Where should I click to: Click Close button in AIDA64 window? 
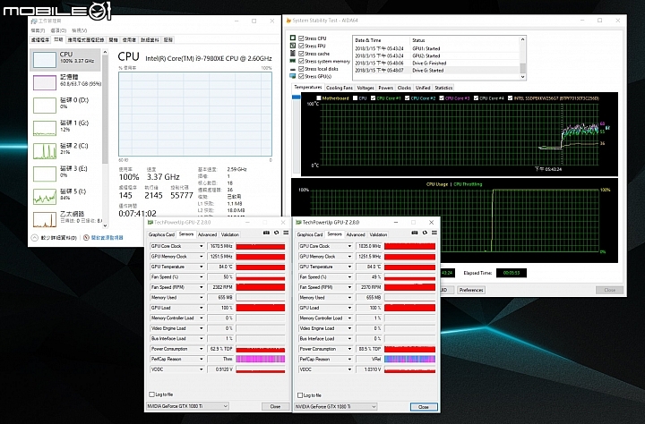point(610,290)
